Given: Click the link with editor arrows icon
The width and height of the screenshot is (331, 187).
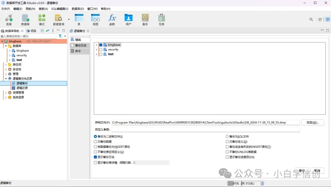Looking at the screenshot, I should (x=48, y=31).
